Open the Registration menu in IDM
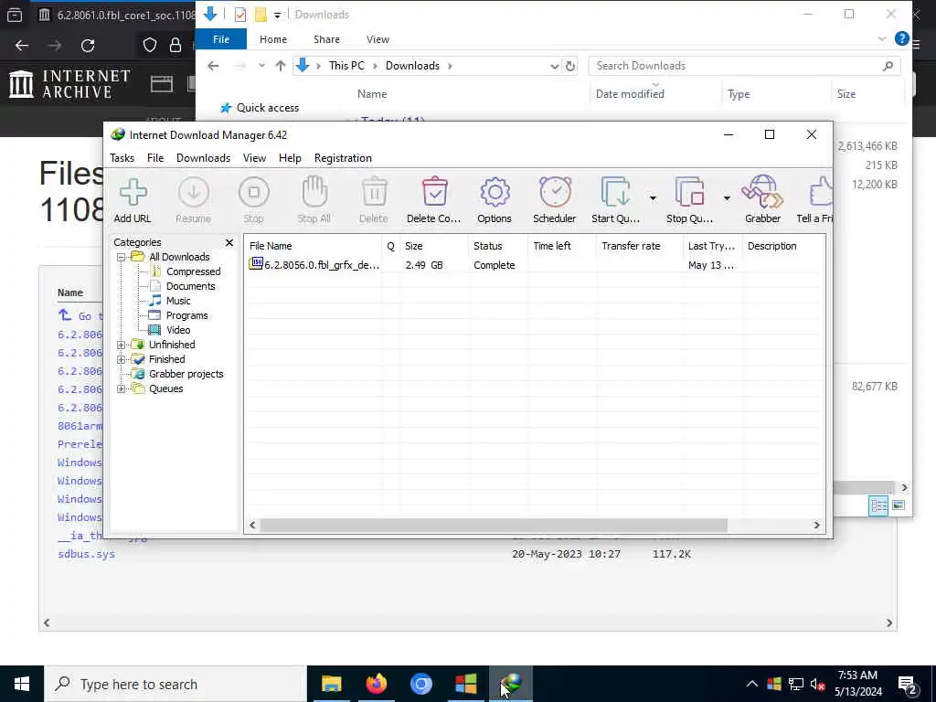 343,158
